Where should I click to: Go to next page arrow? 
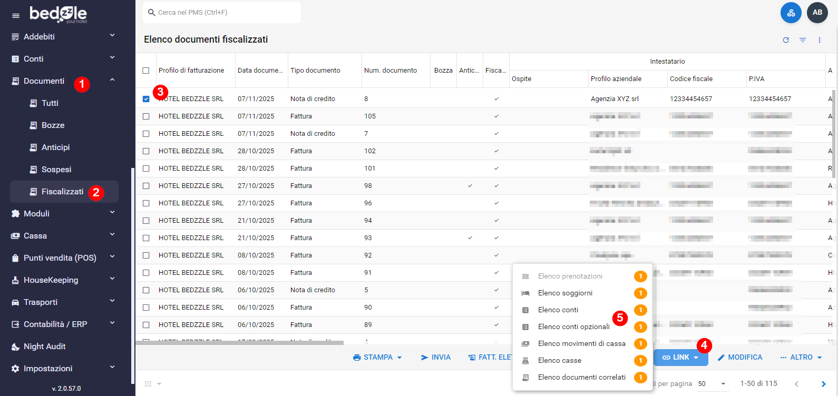point(823,384)
